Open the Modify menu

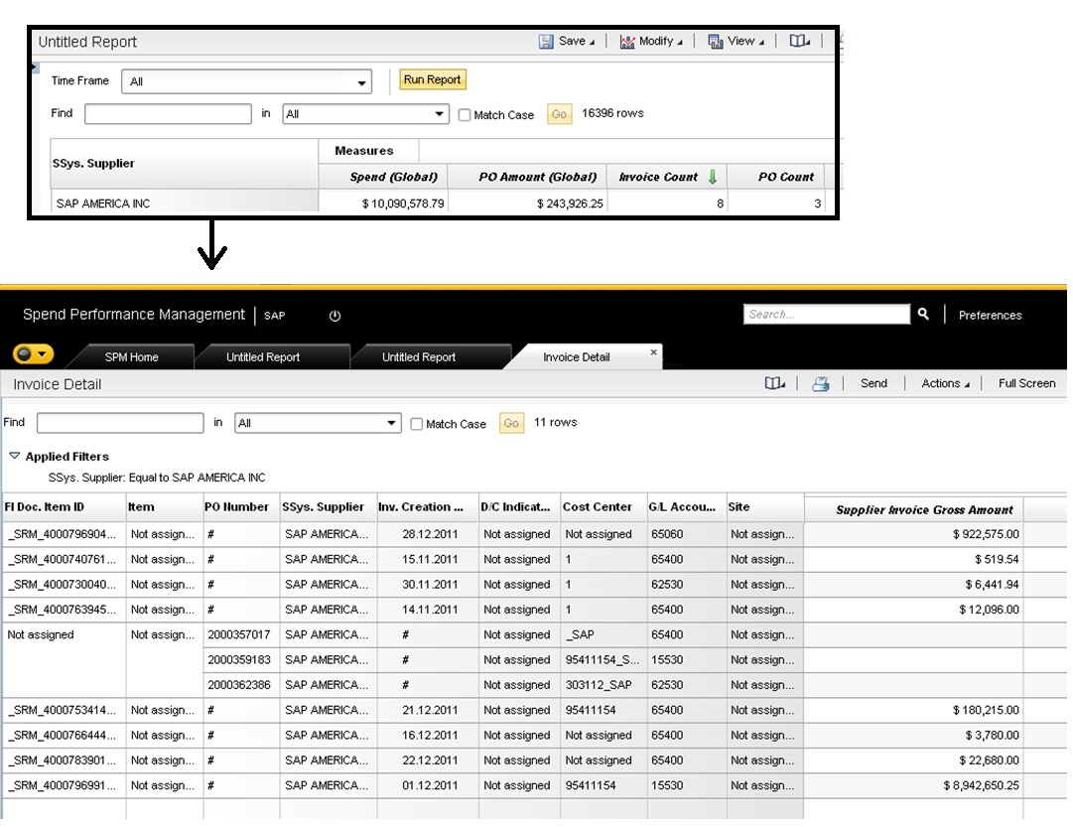click(660, 41)
